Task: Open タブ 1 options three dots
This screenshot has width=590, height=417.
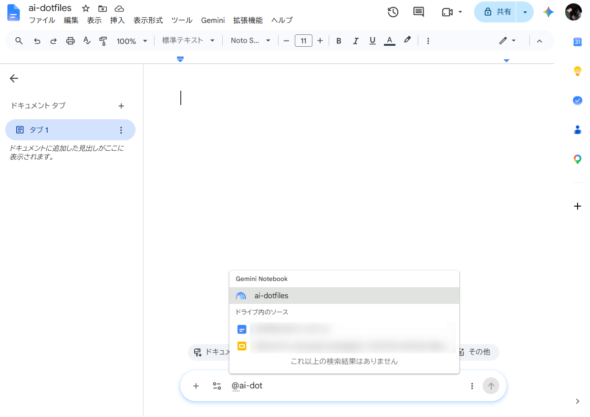Action: point(121,130)
